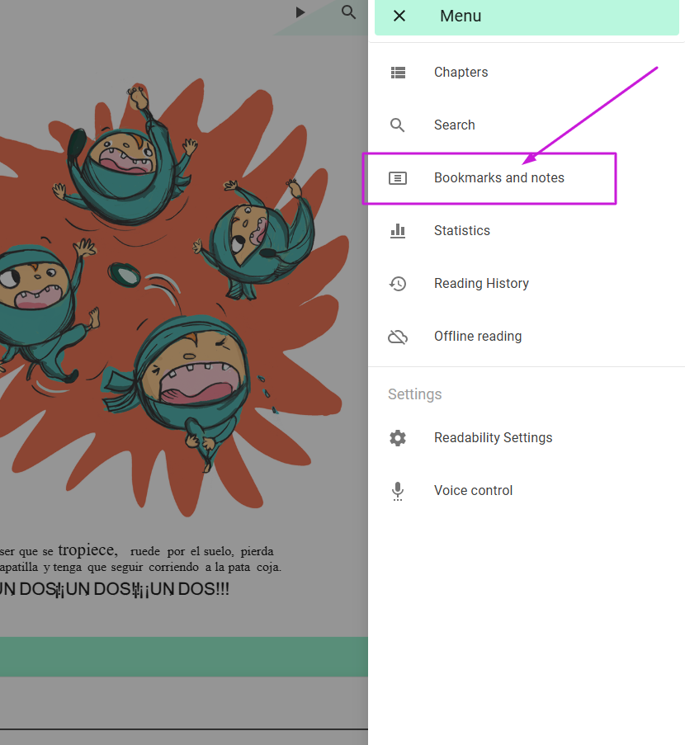Click the Search magnifier icon in menu
This screenshot has width=685, height=745.
pyautogui.click(x=398, y=125)
